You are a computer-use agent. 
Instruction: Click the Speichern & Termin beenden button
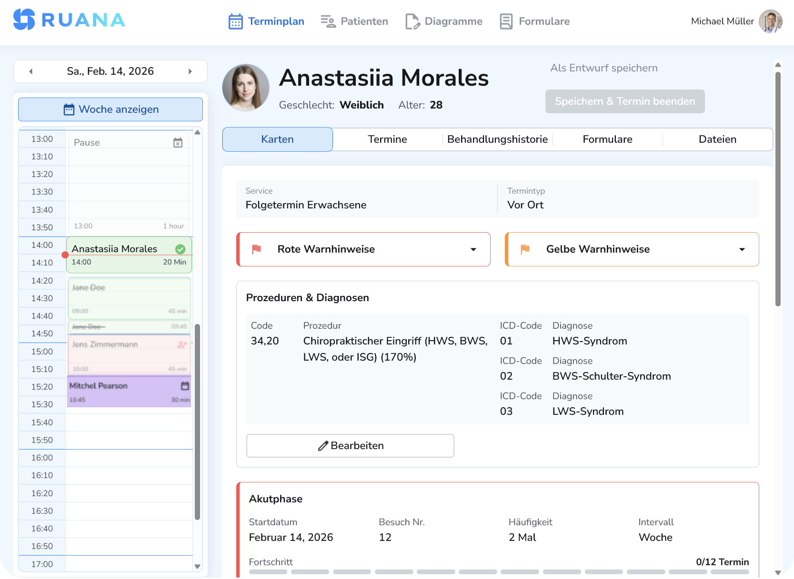tap(624, 101)
